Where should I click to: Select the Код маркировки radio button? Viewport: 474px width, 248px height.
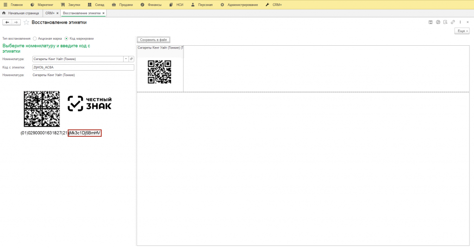(x=67, y=39)
